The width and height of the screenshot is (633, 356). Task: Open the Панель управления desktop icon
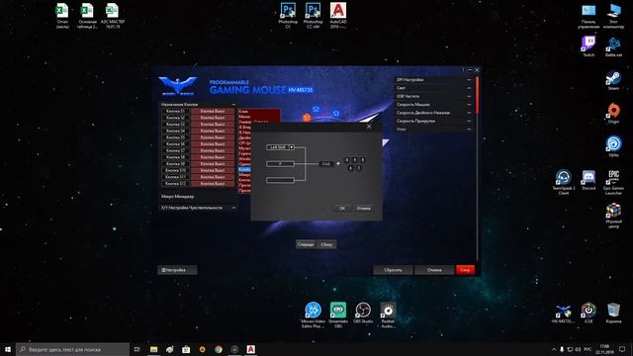[588, 16]
